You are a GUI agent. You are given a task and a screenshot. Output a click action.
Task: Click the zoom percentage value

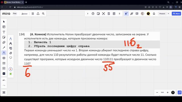[x=162, y=92]
